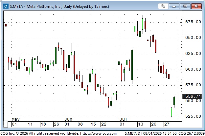Click the chart title S.META - Meta Platforms

(x=59, y=7)
